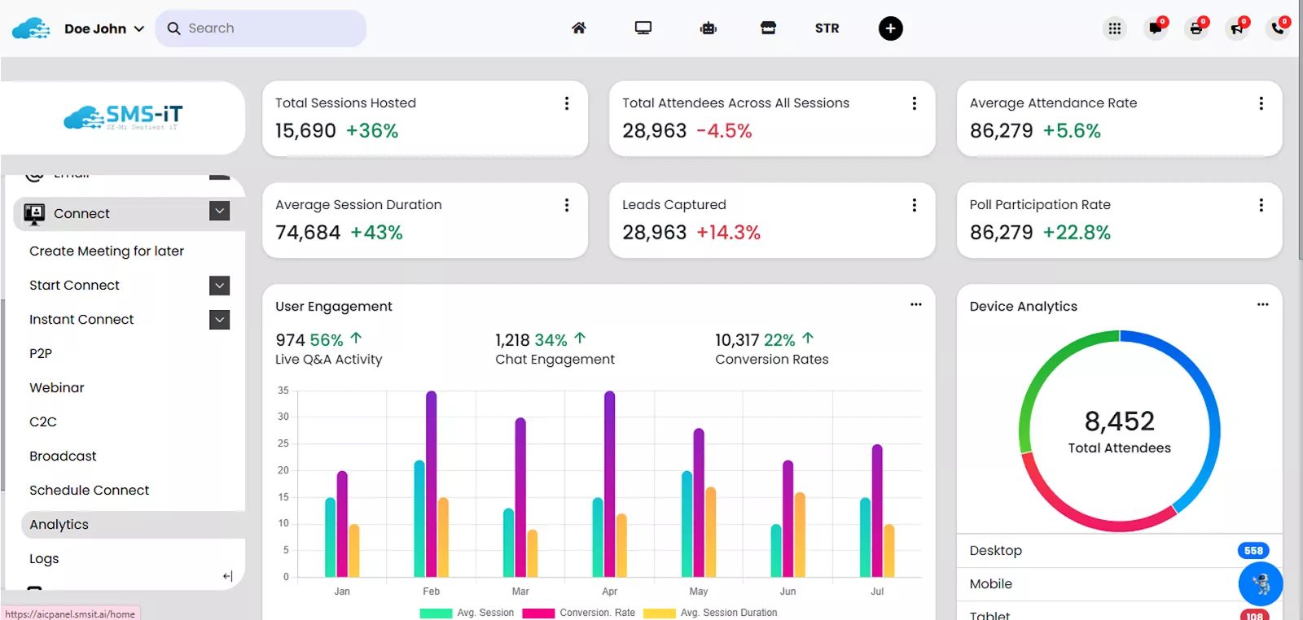Image resolution: width=1303 pixels, height=620 pixels.
Task: Expand the Instant Connect submenu arrow
Action: pyautogui.click(x=219, y=320)
